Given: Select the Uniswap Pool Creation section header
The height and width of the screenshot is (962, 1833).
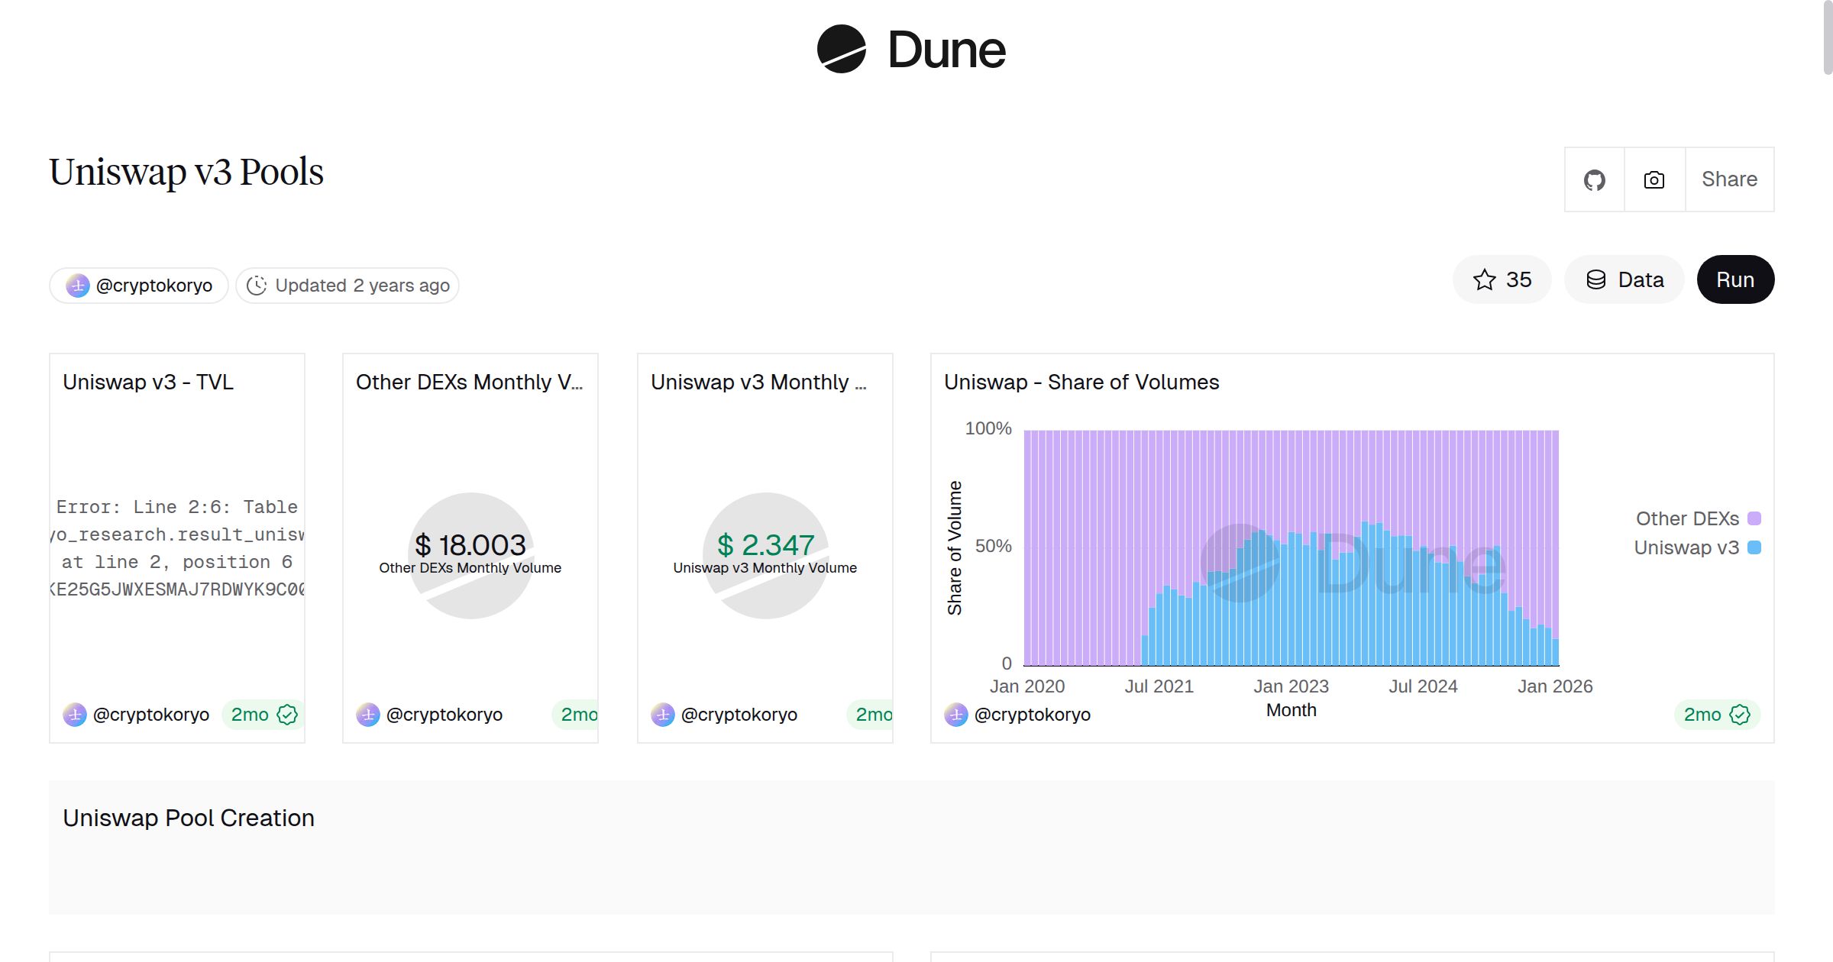Looking at the screenshot, I should coord(188,818).
